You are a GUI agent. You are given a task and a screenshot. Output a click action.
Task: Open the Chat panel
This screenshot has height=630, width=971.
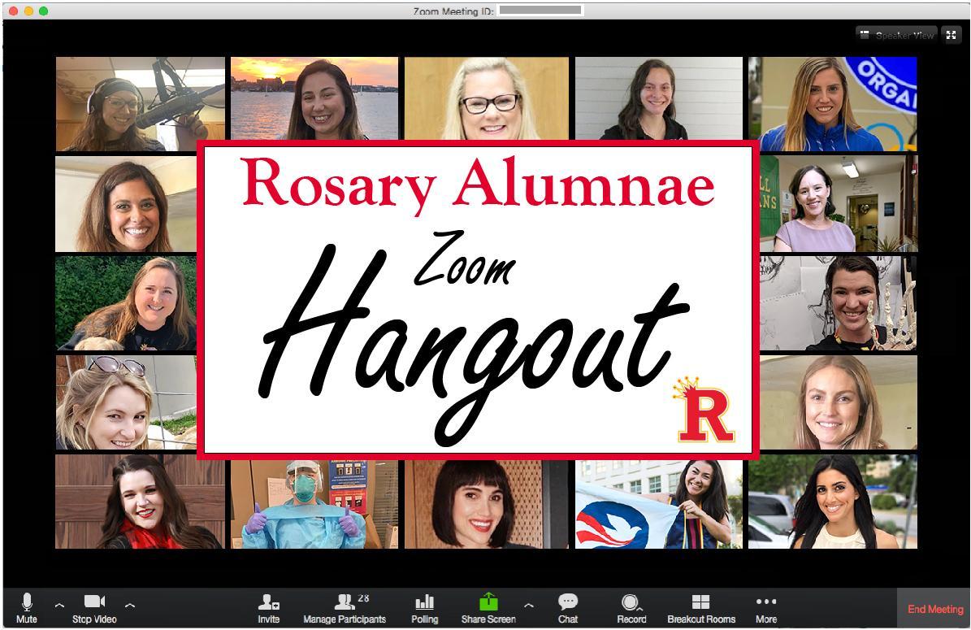coord(568,608)
